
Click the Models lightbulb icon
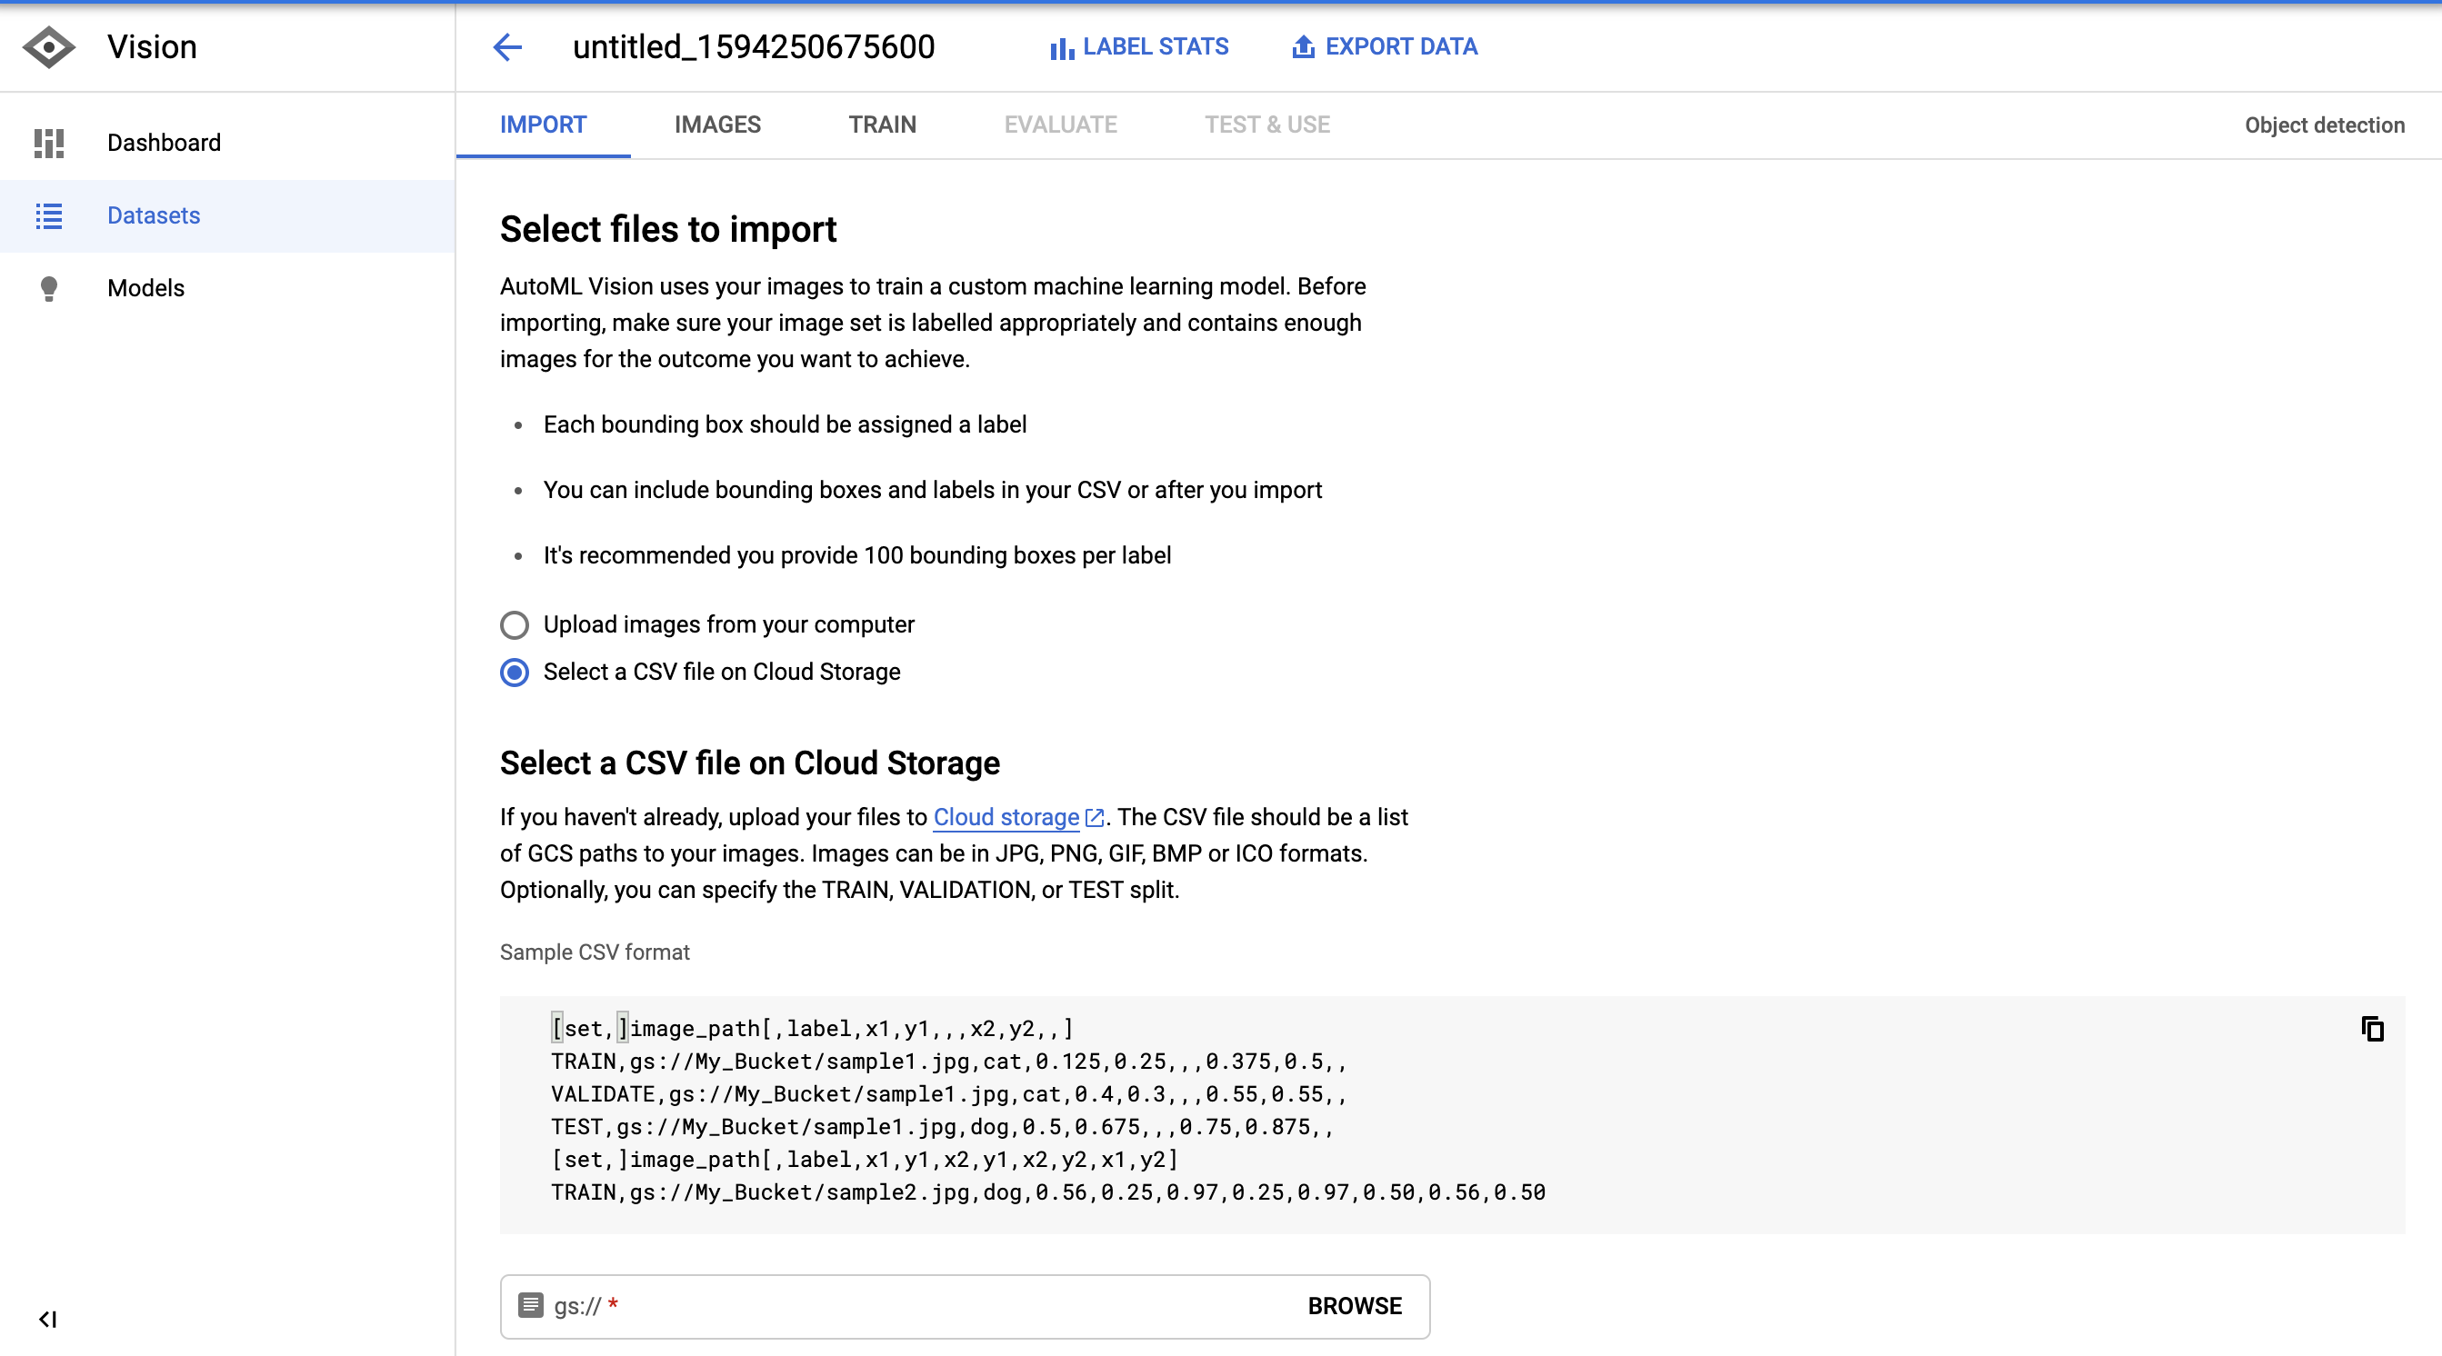coord(48,288)
